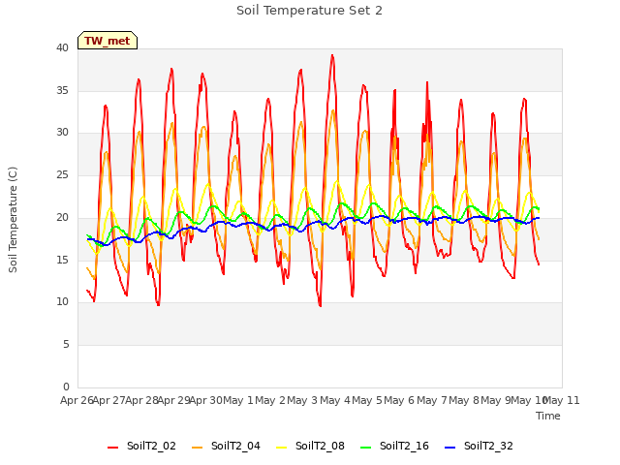Click the 5 y-axis tick label
This screenshot has height=465, width=620.
click(x=66, y=345)
